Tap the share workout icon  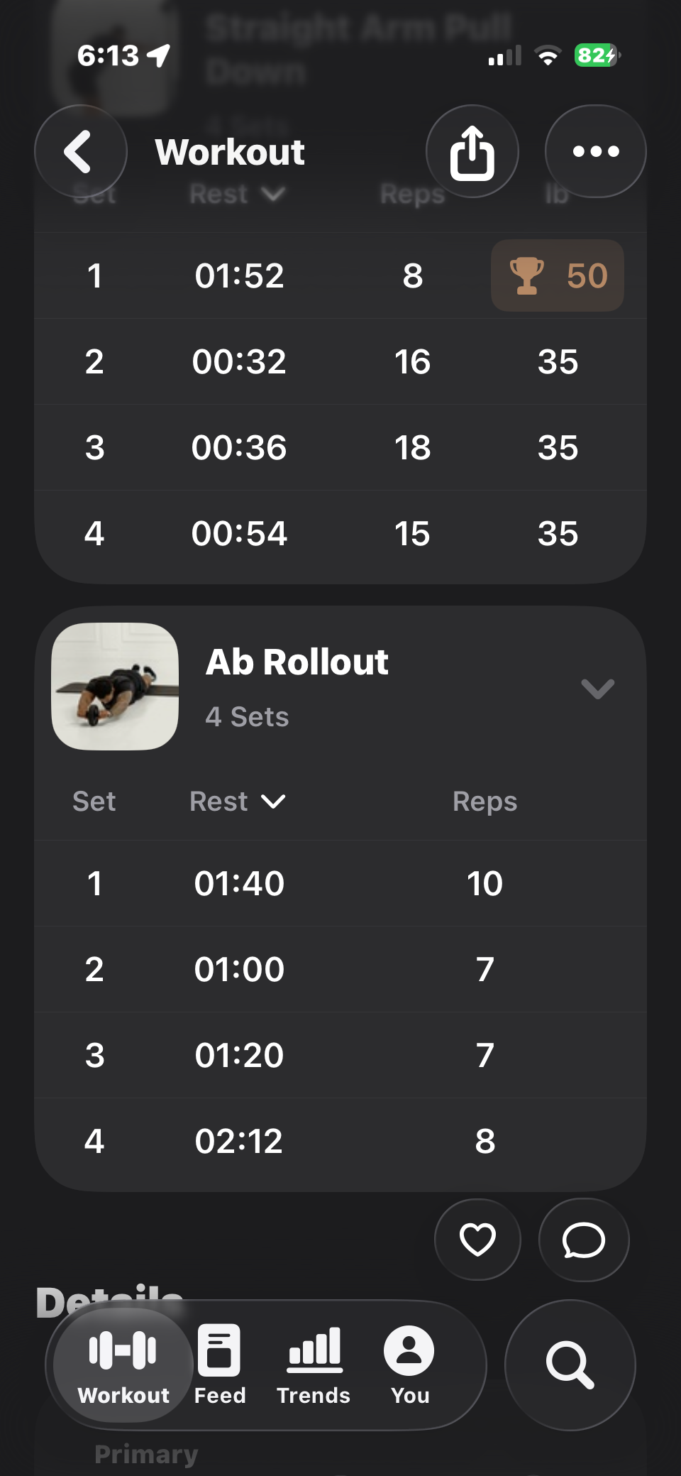472,151
